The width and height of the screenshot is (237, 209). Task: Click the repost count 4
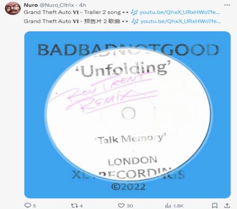(x=81, y=206)
